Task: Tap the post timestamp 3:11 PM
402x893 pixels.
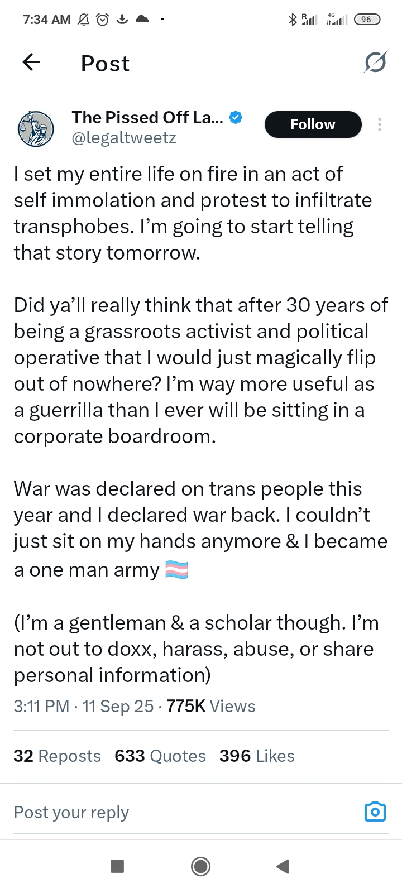Action: pos(42,706)
